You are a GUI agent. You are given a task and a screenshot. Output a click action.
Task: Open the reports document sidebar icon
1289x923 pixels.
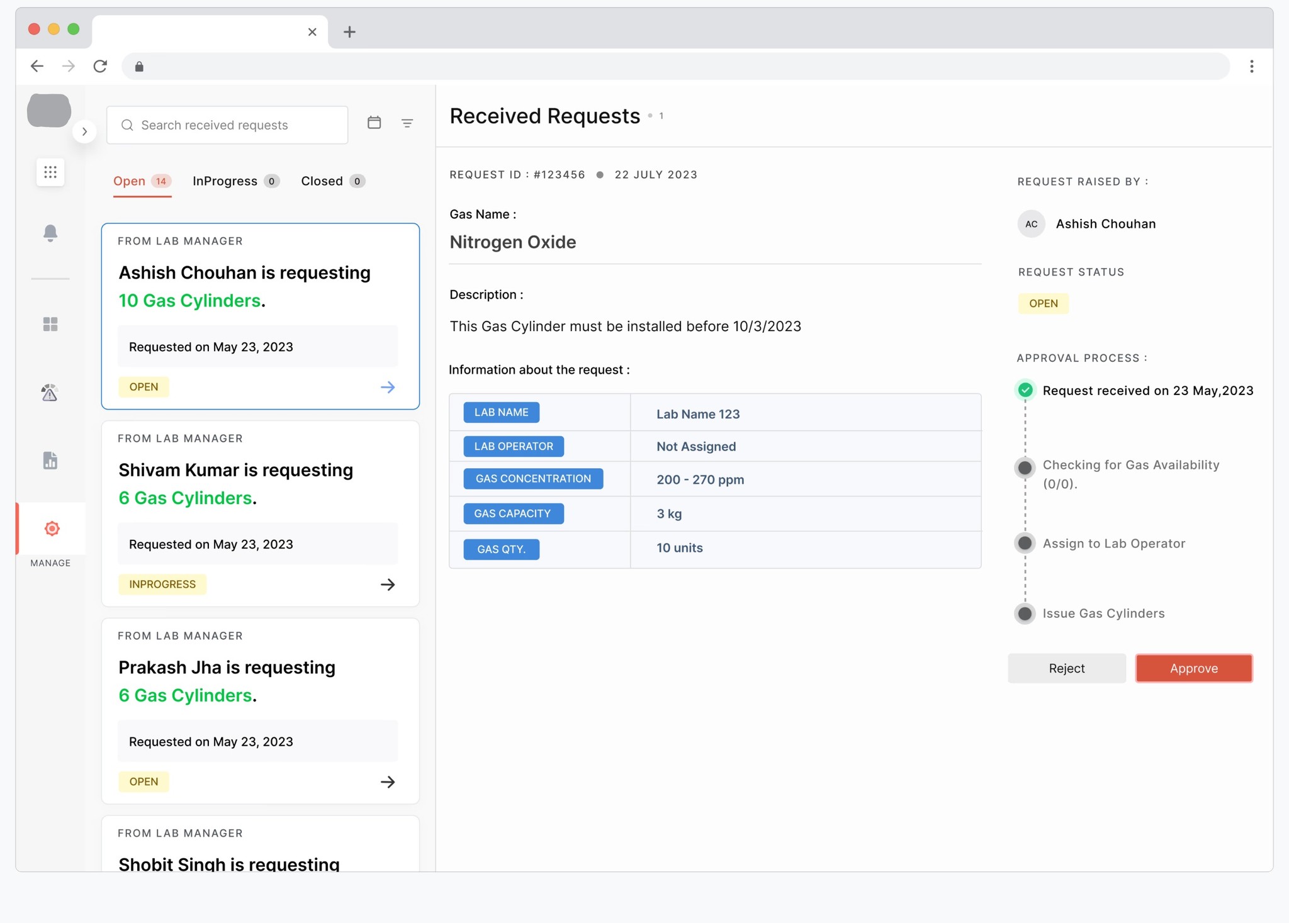pos(50,461)
